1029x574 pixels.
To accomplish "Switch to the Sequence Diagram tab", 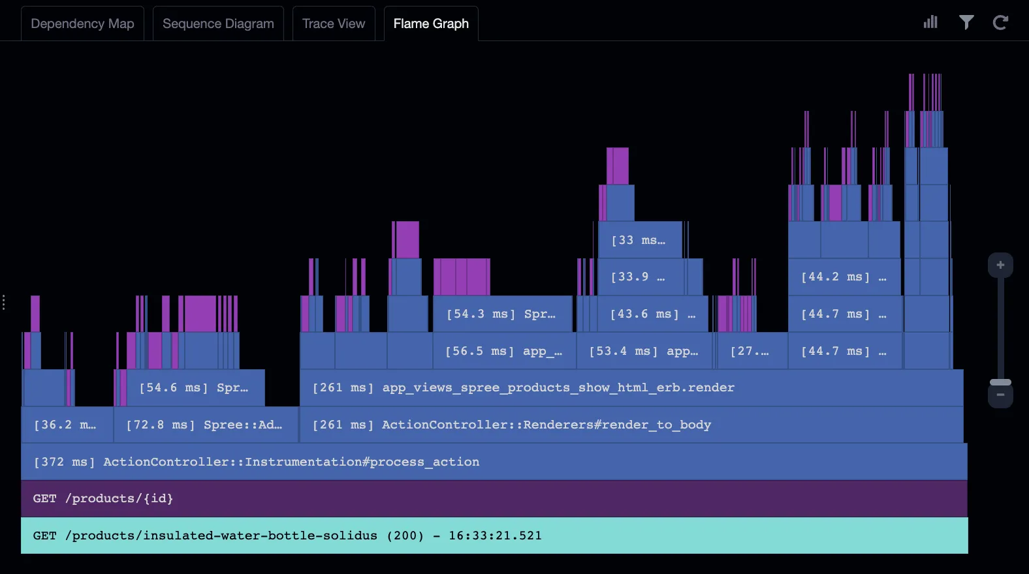I will click(218, 23).
